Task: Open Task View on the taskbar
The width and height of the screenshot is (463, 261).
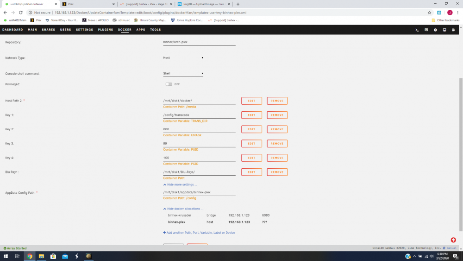Action: (17, 256)
